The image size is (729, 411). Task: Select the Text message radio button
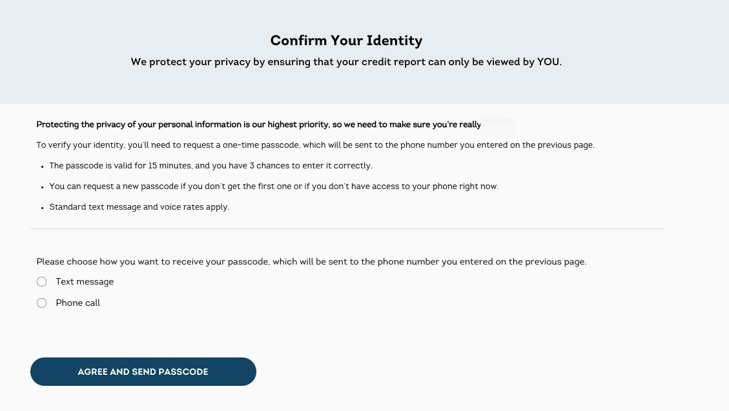click(42, 282)
